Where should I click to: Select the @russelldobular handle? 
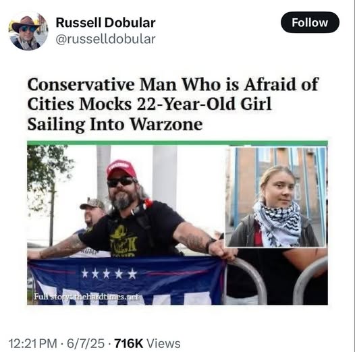(105, 39)
